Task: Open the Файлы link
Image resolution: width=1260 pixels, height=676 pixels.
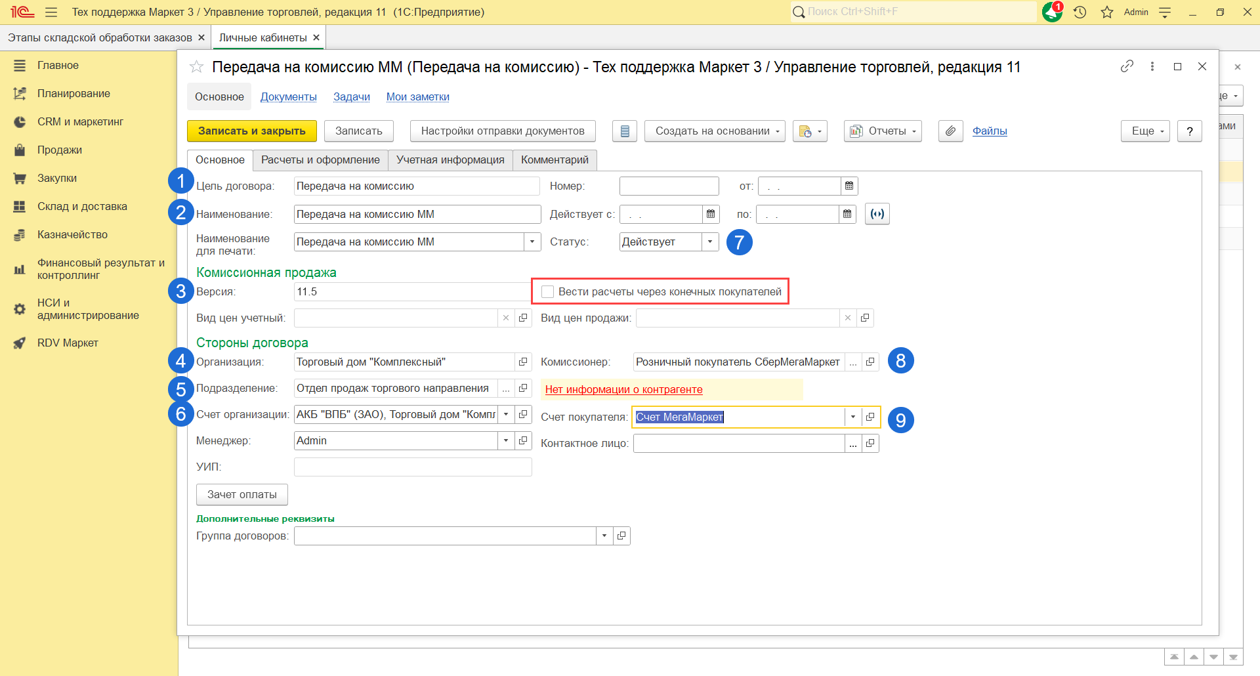Action: pos(990,131)
